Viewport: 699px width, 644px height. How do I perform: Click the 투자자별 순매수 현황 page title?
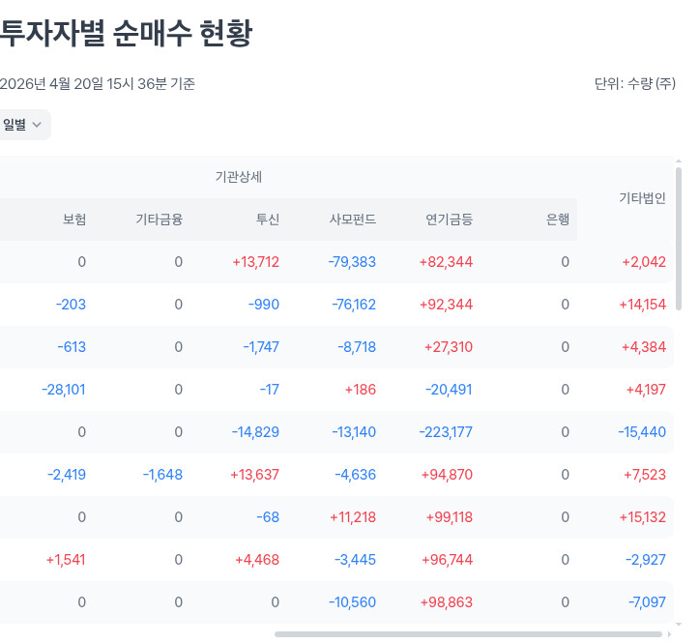click(x=126, y=34)
